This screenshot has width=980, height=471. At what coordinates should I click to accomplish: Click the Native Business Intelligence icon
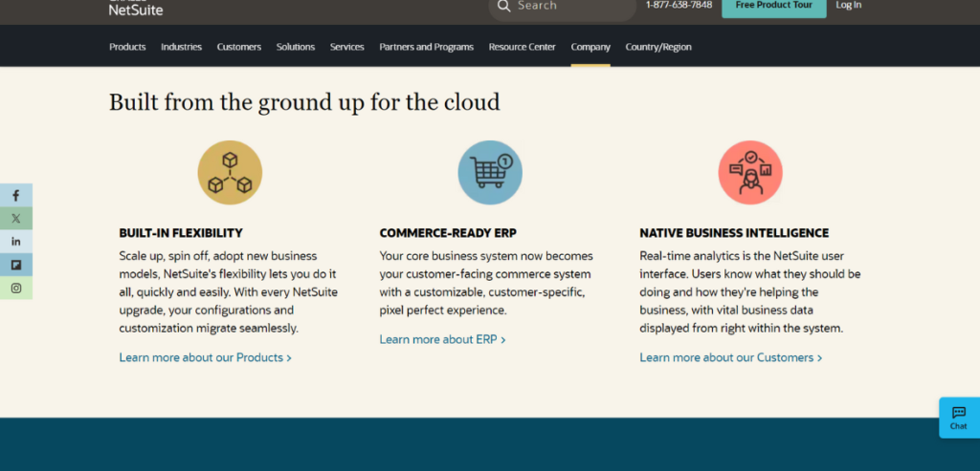[750, 173]
